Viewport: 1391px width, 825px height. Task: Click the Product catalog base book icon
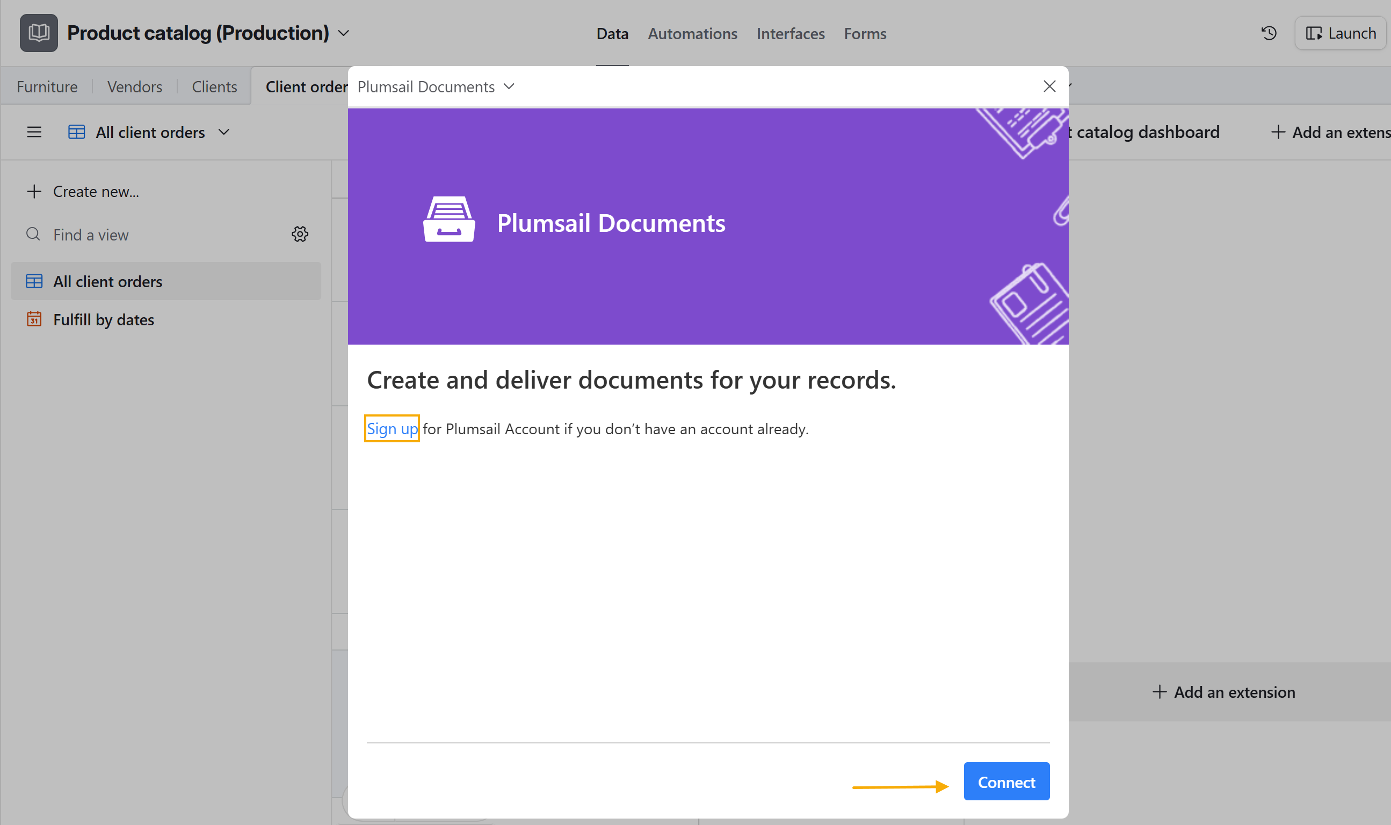(38, 33)
